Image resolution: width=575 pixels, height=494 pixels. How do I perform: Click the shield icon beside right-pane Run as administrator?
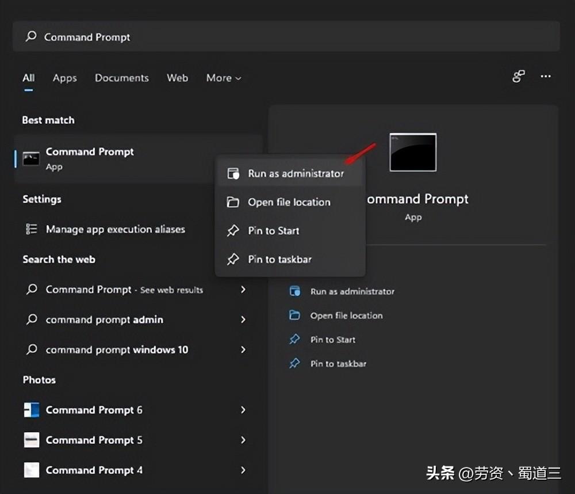click(x=294, y=291)
